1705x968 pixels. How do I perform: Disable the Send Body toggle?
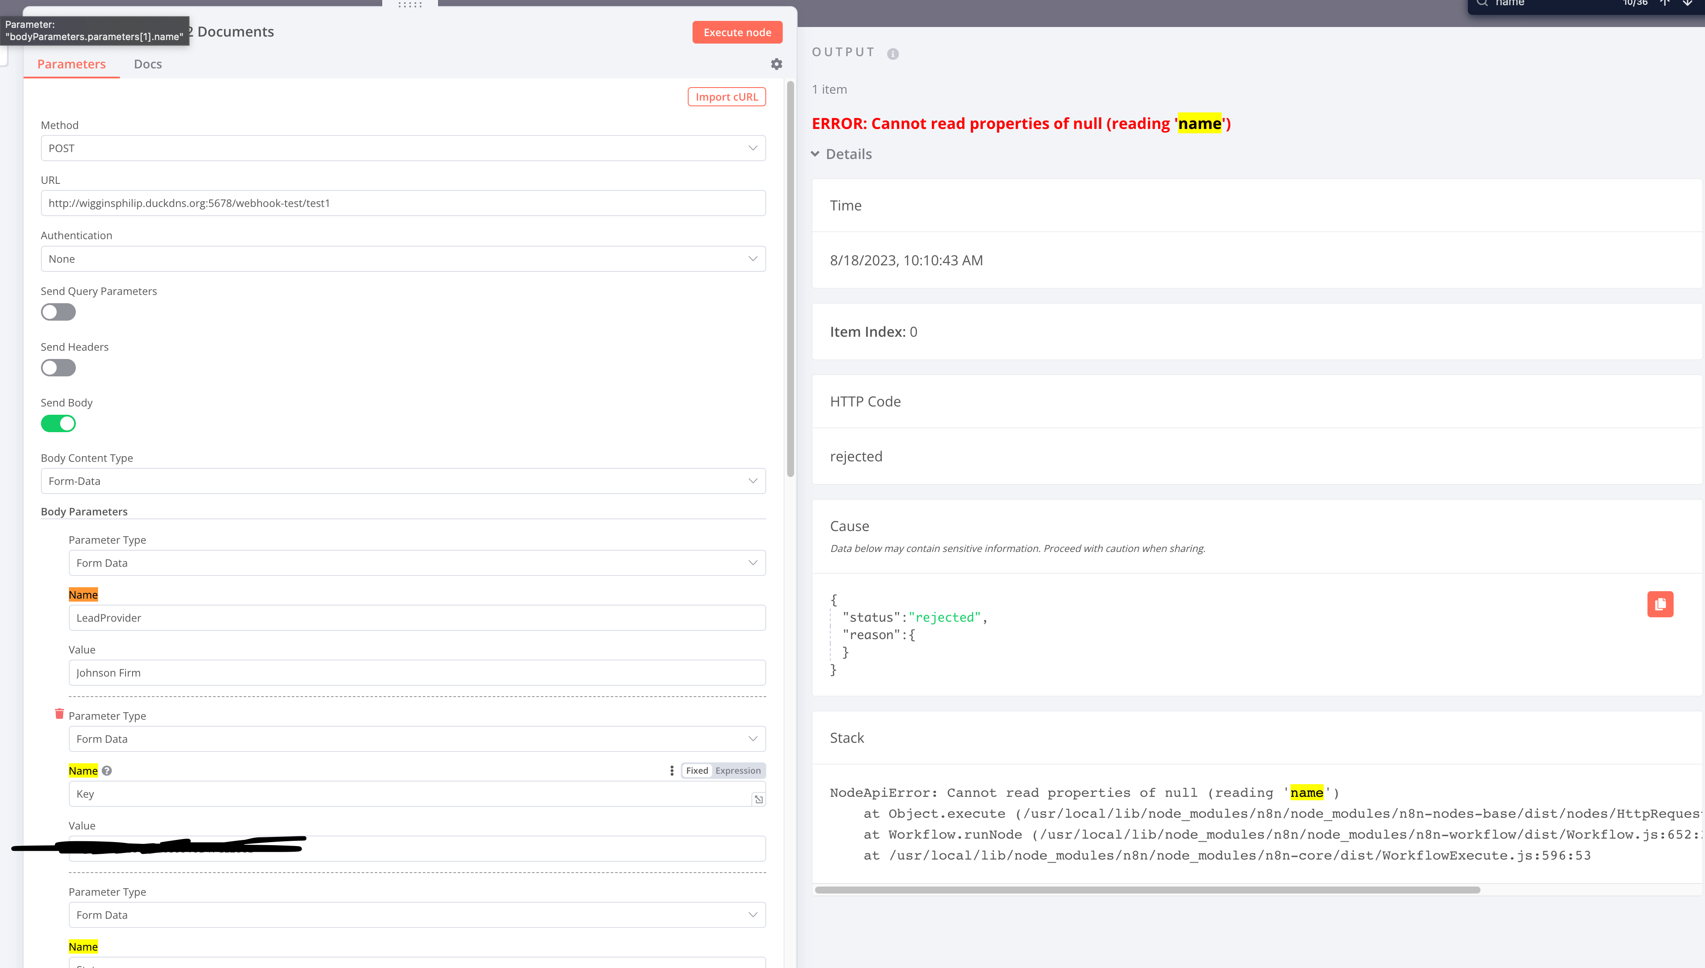(58, 423)
